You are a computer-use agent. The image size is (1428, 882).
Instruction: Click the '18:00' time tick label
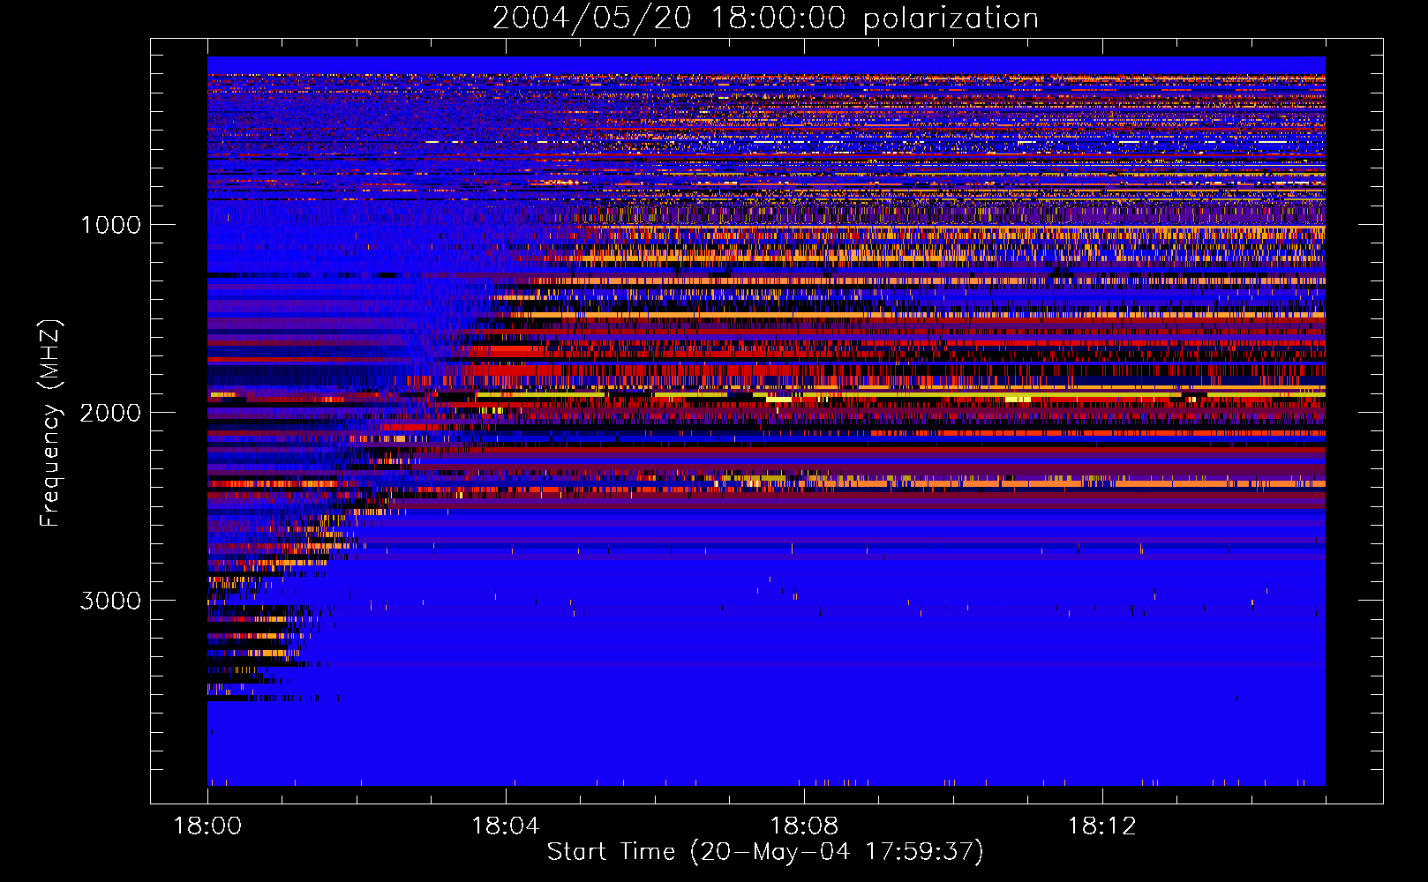click(207, 826)
